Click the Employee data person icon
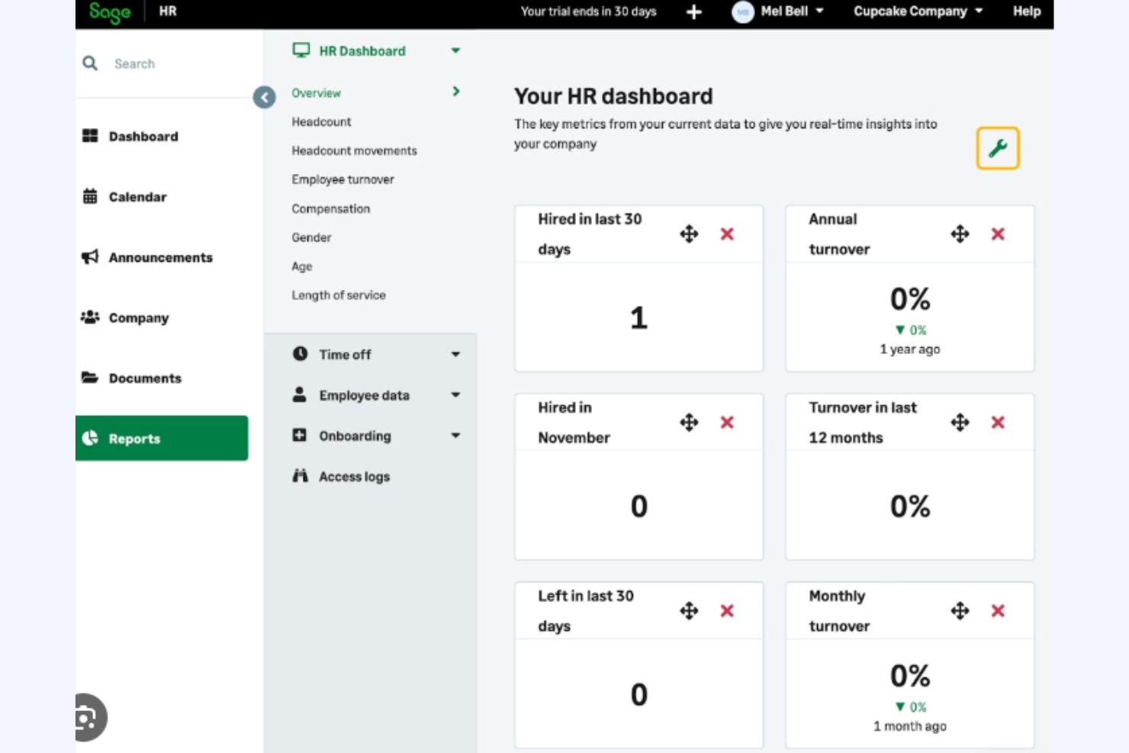Screen dimensions: 1129x753 pyautogui.click(x=300, y=394)
